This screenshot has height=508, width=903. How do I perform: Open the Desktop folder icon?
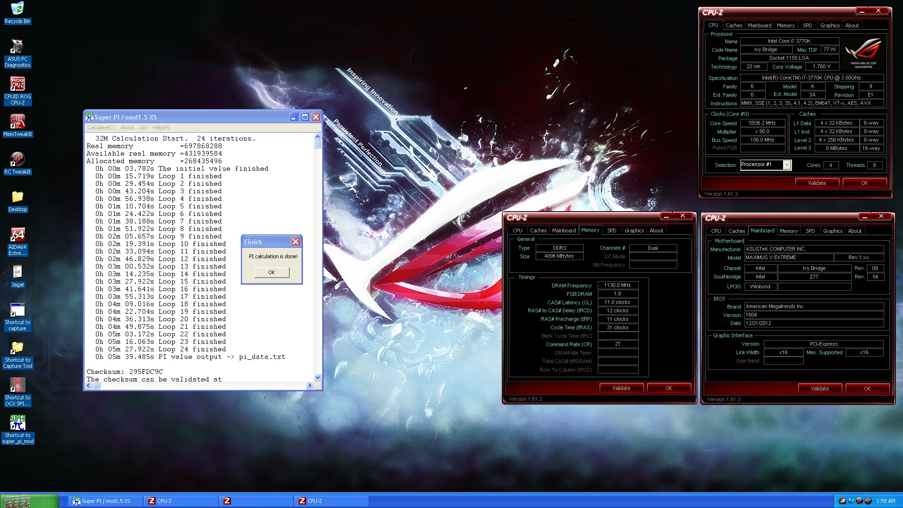point(17,198)
